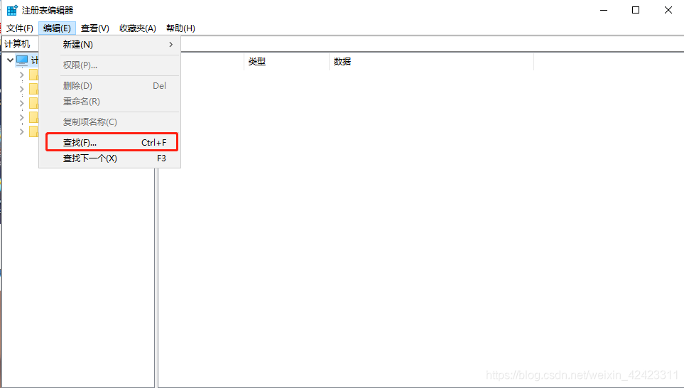Maximize the Registry Editor window
Image resolution: width=684 pixels, height=388 pixels.
(636, 10)
